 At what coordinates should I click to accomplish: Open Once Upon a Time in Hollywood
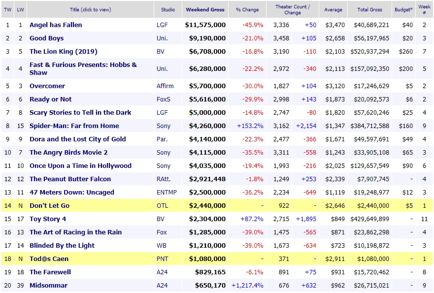[81, 166]
